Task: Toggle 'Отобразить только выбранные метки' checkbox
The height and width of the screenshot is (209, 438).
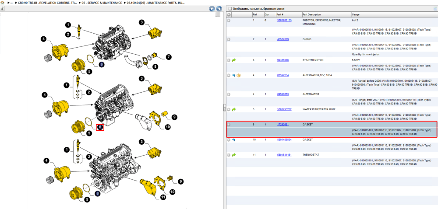Action: 230,9
